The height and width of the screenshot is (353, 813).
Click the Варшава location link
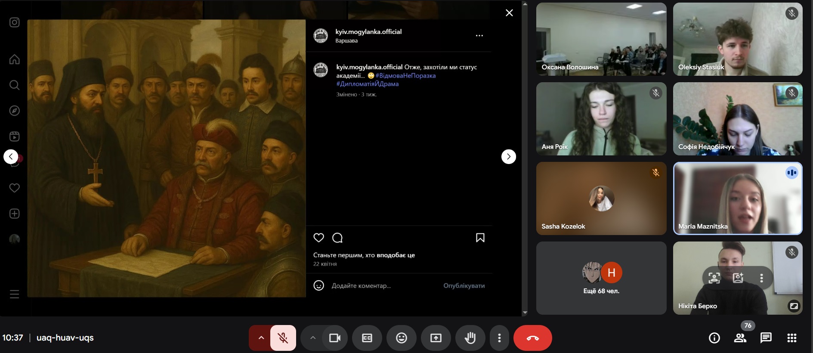coord(346,41)
